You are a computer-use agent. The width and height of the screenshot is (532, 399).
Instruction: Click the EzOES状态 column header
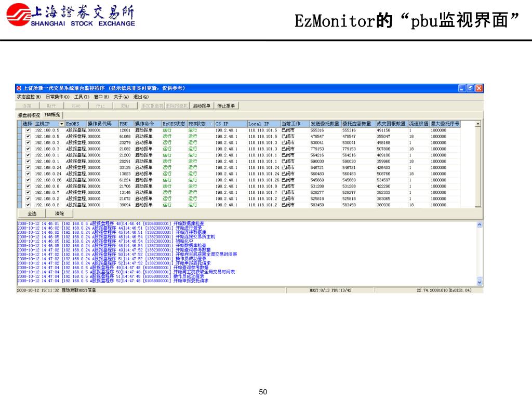(175, 124)
